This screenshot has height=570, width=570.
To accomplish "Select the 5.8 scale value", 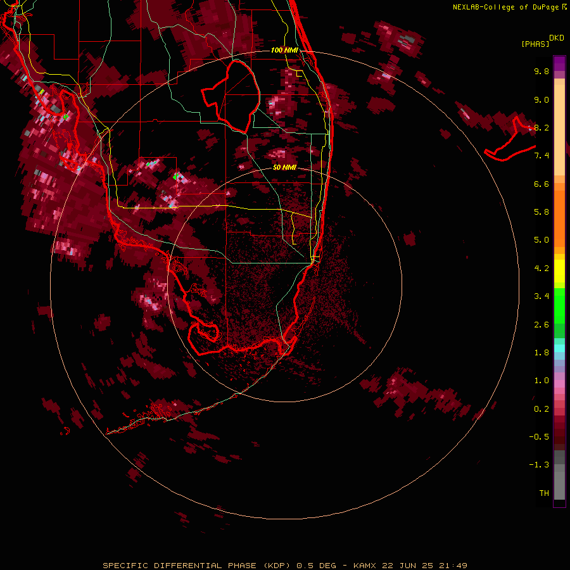I will [541, 212].
